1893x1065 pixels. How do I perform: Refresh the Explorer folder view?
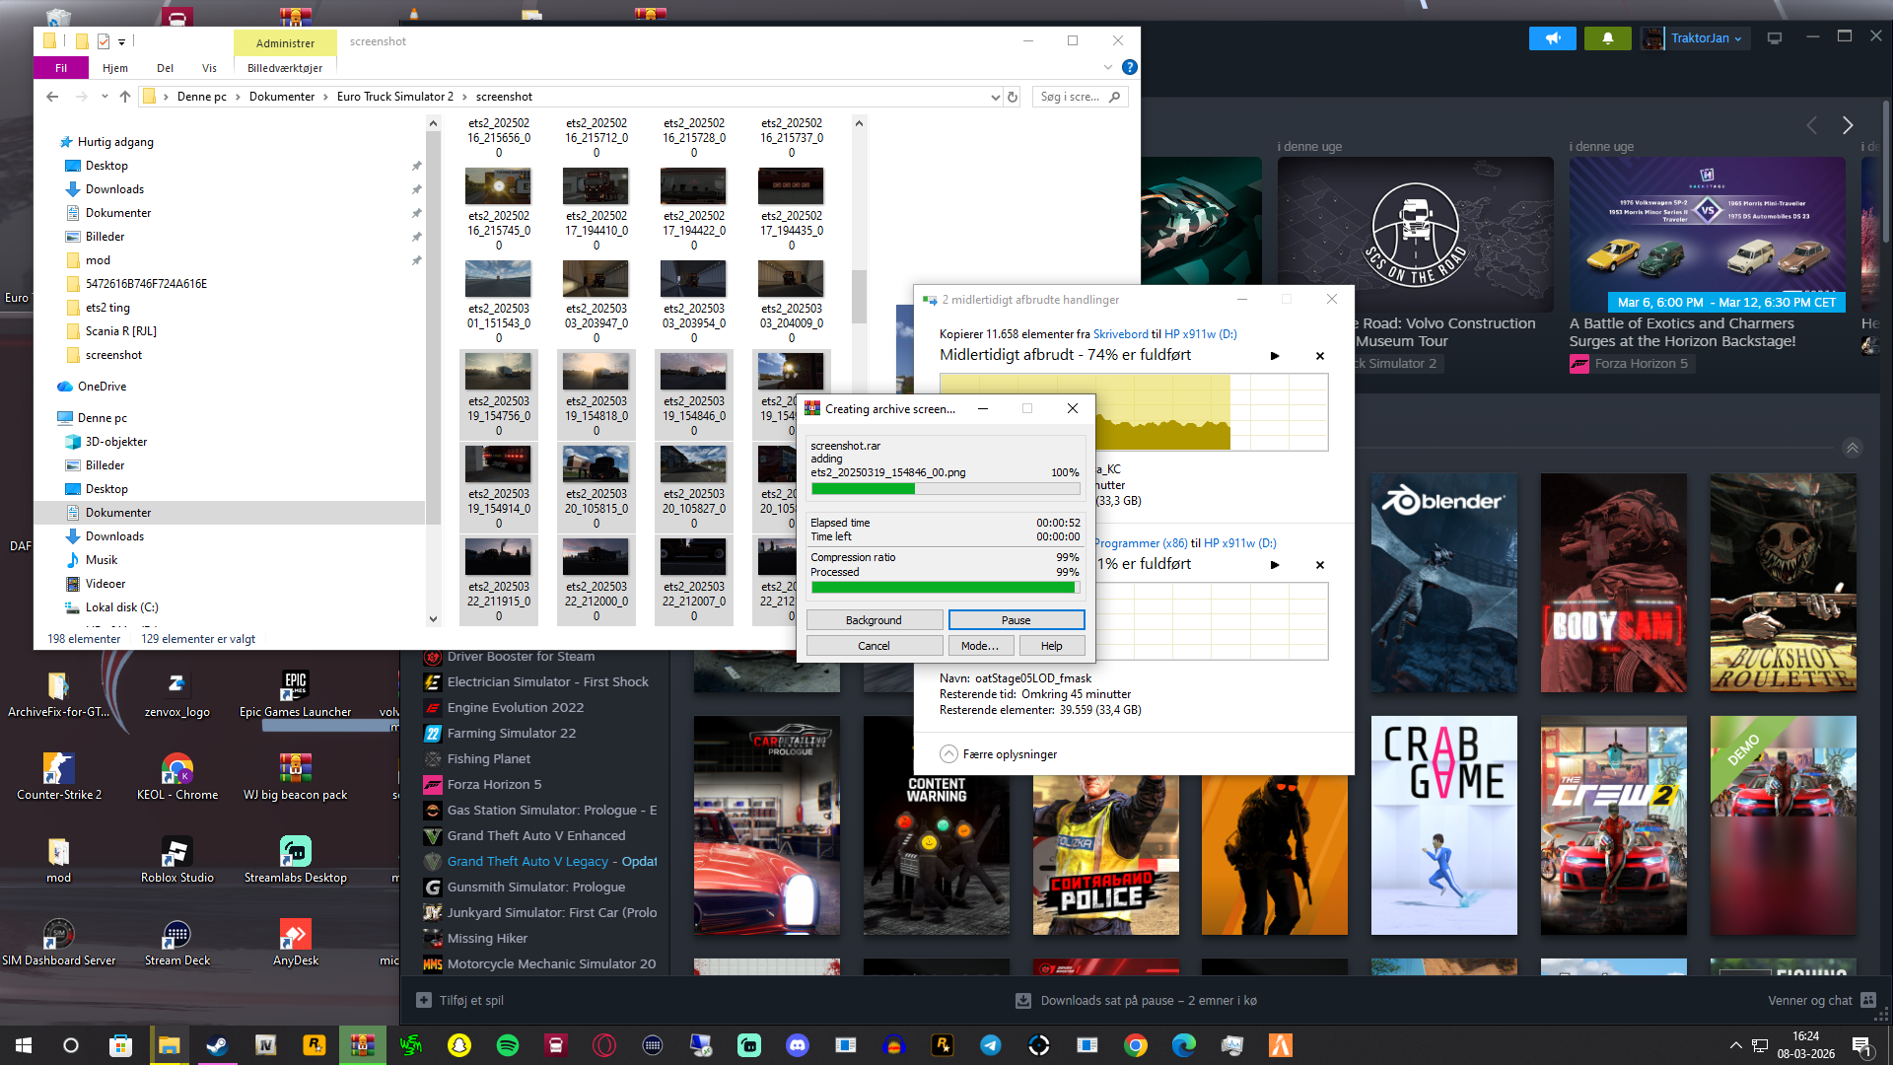[x=1012, y=97]
